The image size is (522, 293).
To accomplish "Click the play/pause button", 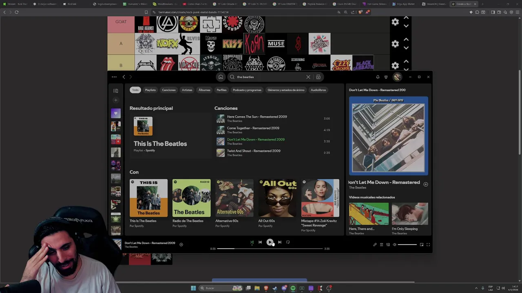I will [x=270, y=242].
